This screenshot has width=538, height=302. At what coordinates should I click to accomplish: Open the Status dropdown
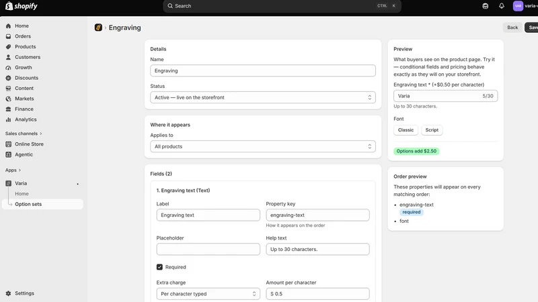point(263,97)
